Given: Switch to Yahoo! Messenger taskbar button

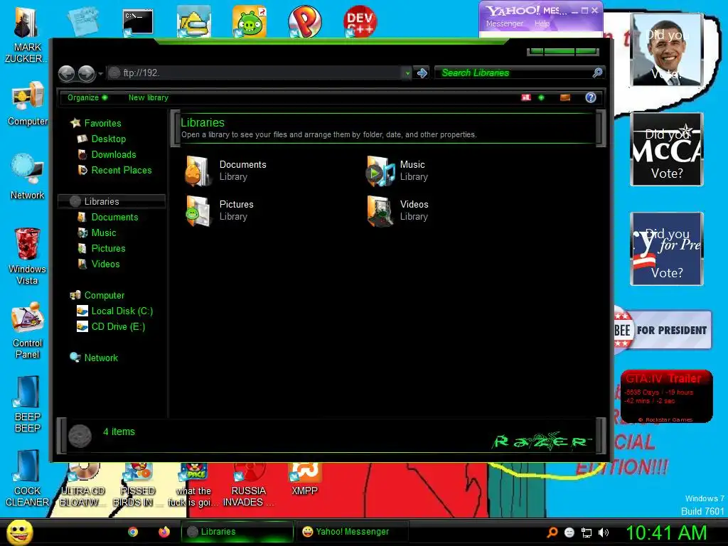Looking at the screenshot, I should pyautogui.click(x=353, y=532).
